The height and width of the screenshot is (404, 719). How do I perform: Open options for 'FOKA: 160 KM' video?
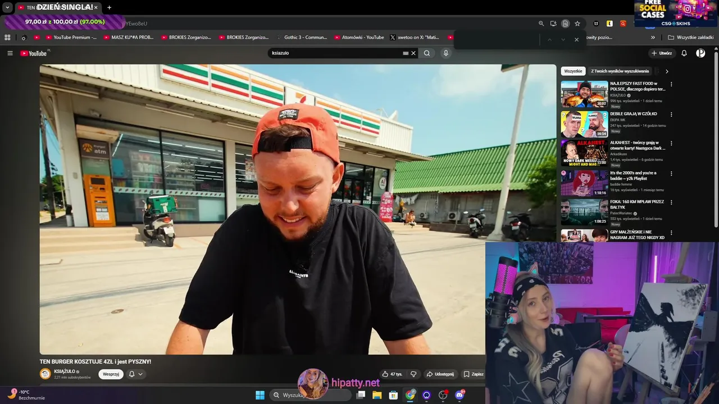pyautogui.click(x=671, y=202)
